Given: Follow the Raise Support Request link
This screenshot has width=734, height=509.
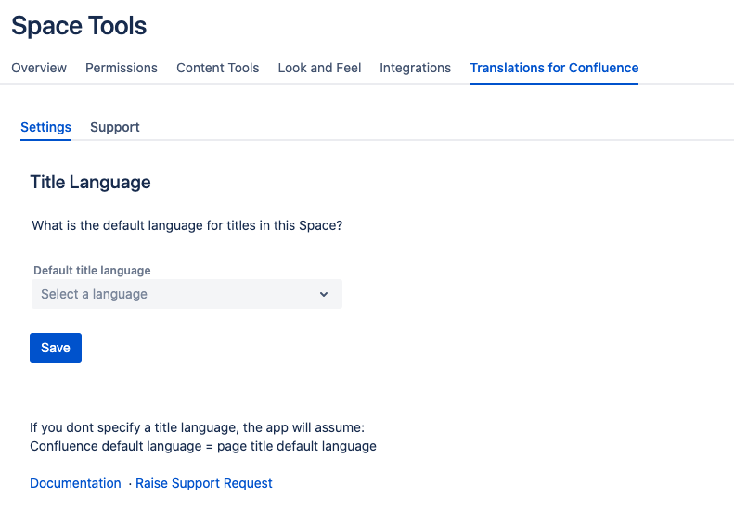Looking at the screenshot, I should point(203,483).
